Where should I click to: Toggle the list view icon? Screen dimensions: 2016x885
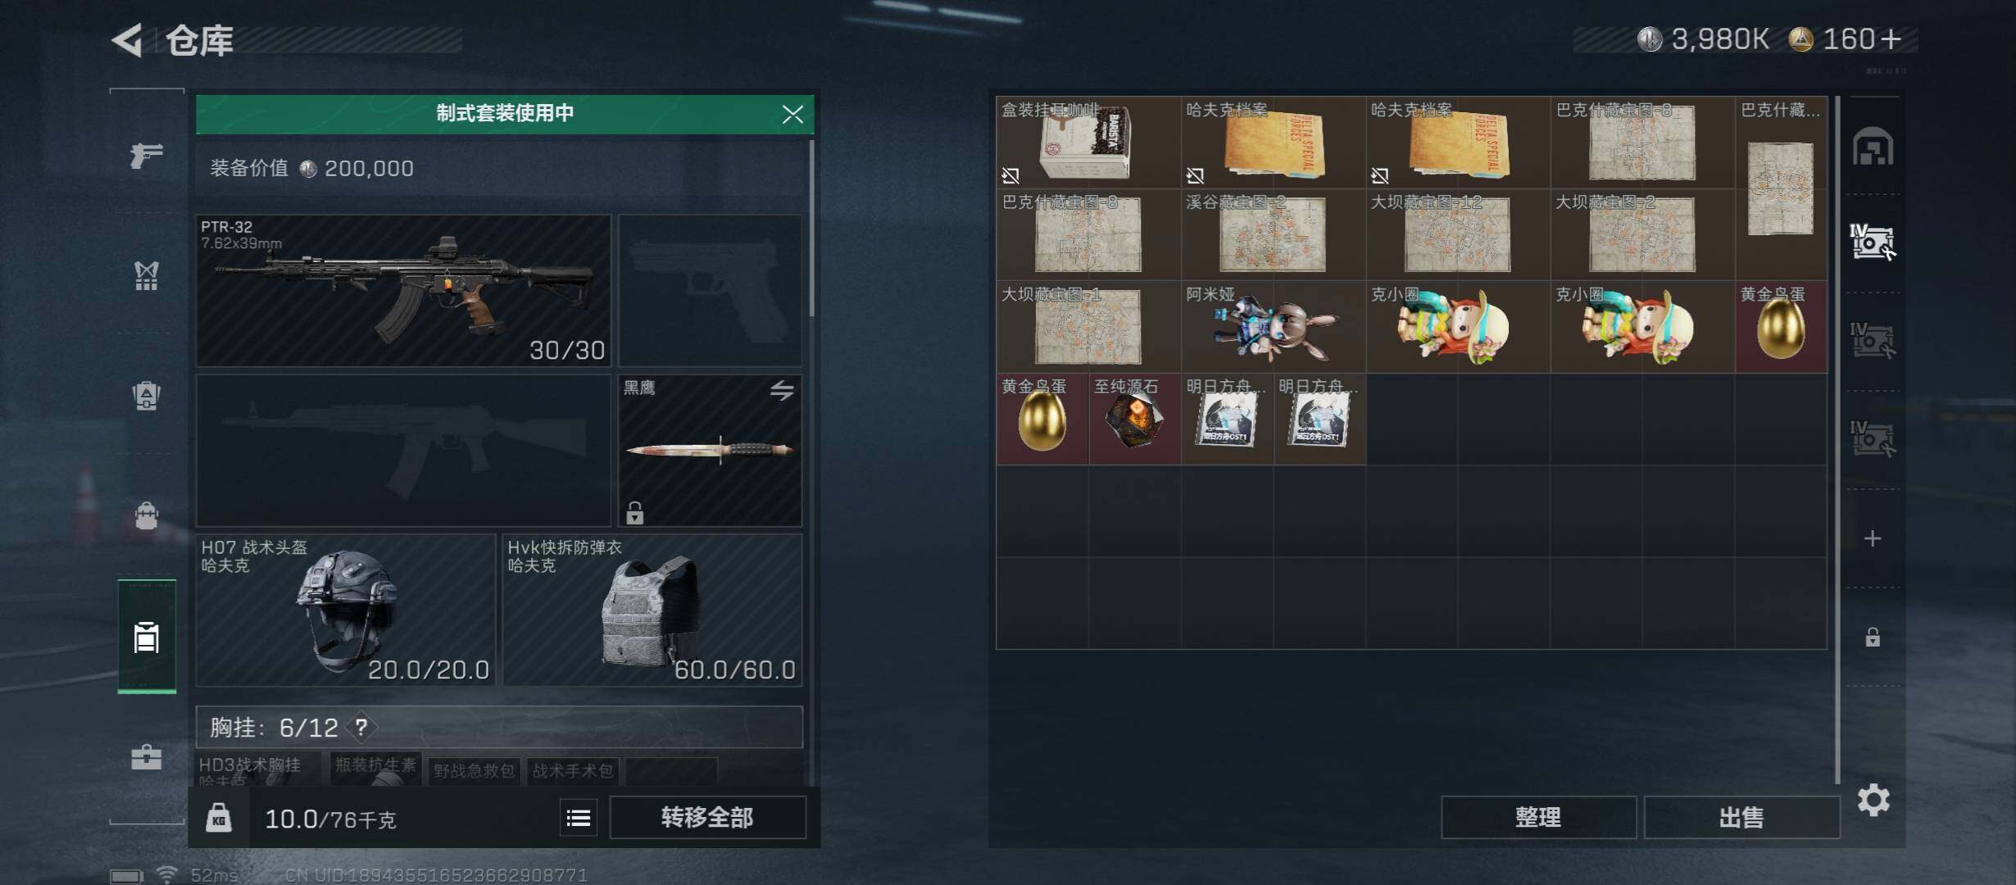(579, 817)
